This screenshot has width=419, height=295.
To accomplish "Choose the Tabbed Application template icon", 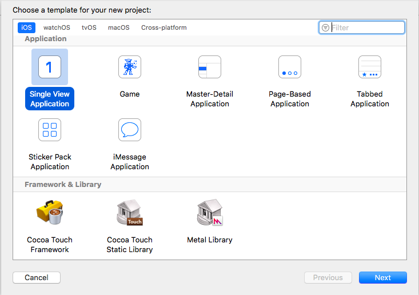I will click(x=370, y=67).
